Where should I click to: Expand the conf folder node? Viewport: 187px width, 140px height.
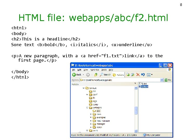pos(87,95)
